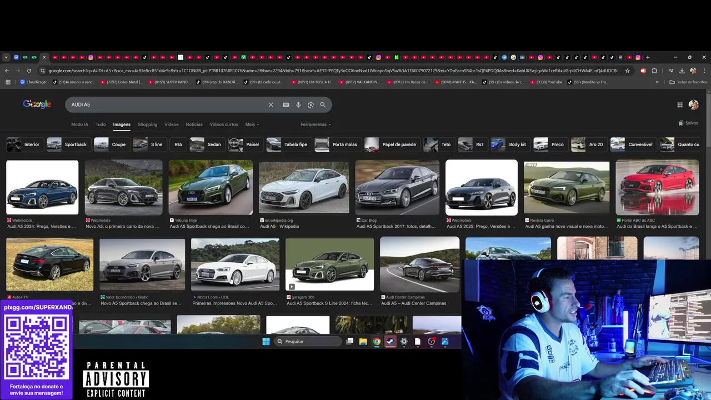Image resolution: width=711 pixels, height=400 pixels.
Task: Filter images by Painel chip
Action: pos(244,144)
